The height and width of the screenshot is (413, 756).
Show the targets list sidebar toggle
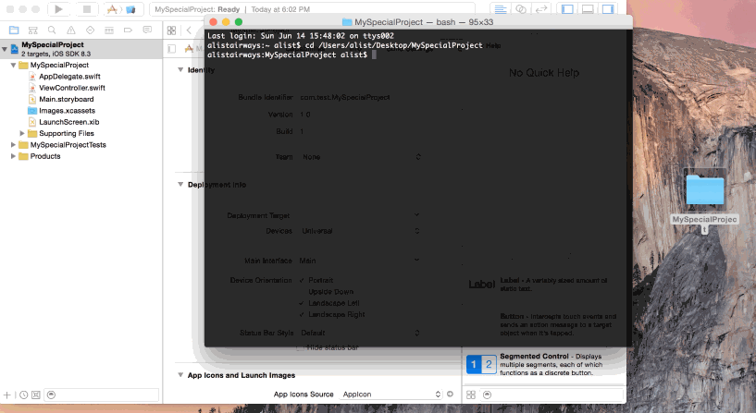coord(171,49)
